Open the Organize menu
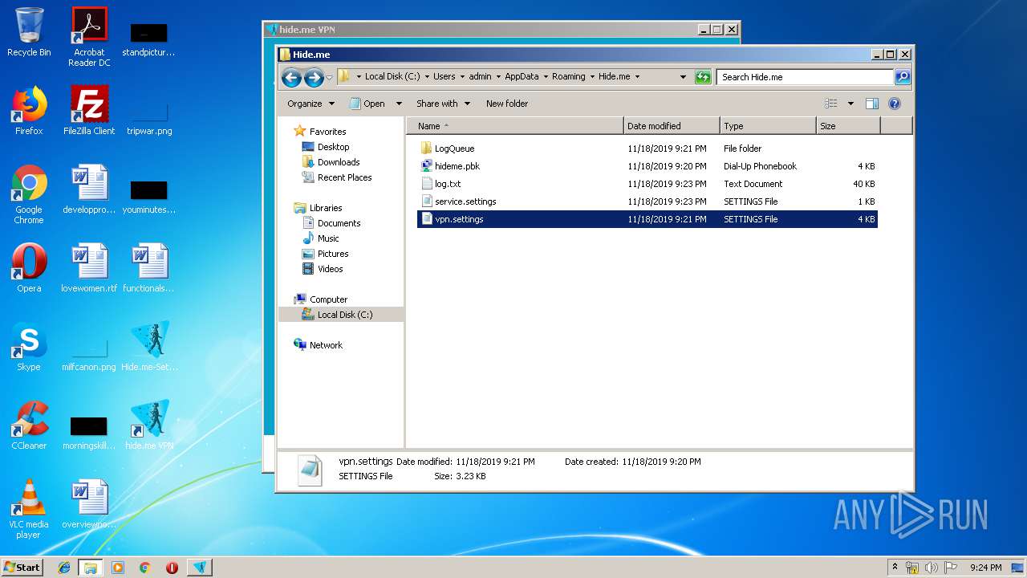Image resolution: width=1027 pixels, height=578 pixels. (310, 104)
